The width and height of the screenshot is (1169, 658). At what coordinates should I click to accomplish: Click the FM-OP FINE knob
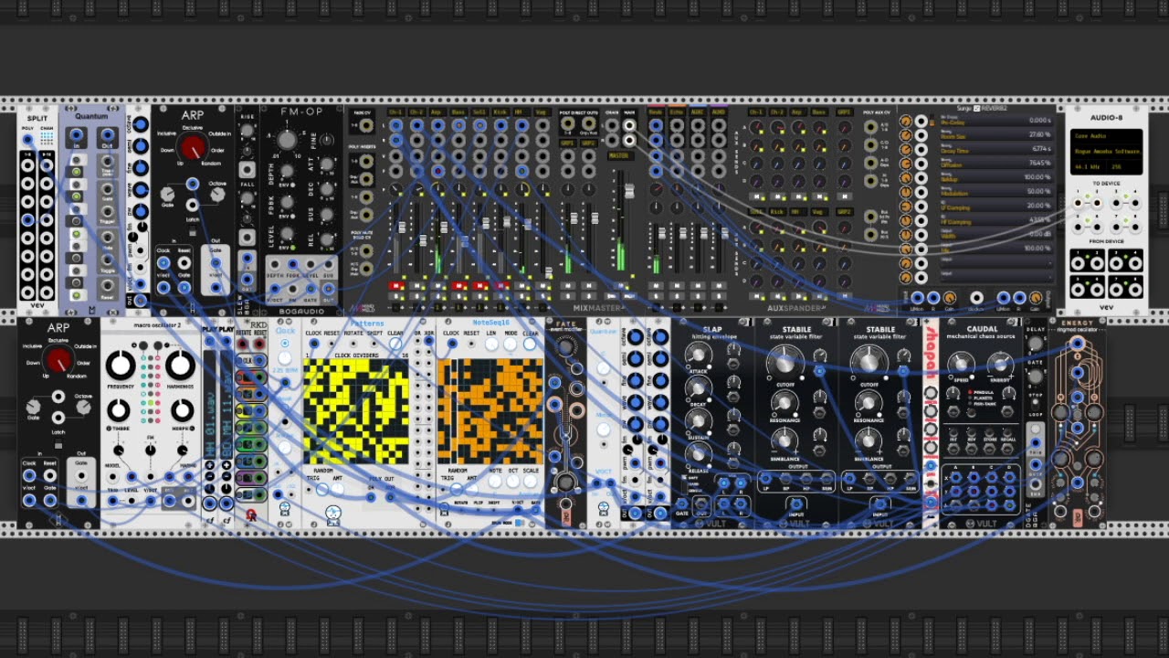pyautogui.click(x=327, y=139)
